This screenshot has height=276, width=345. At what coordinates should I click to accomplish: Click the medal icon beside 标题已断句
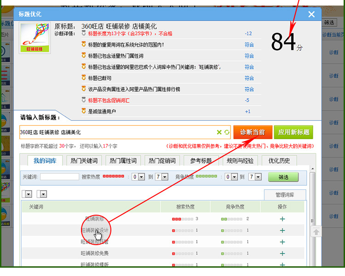[84, 77]
